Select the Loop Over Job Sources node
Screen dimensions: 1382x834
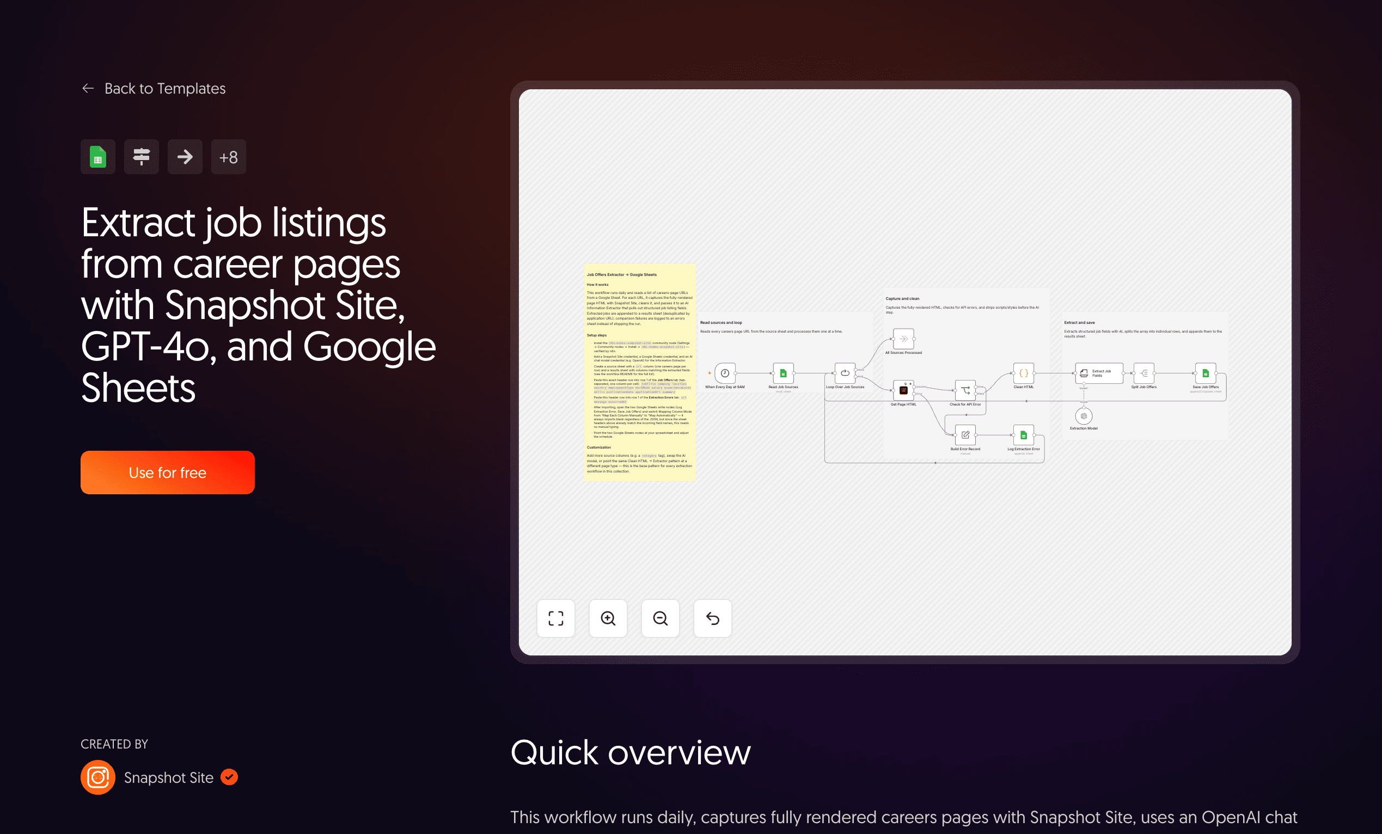(845, 373)
